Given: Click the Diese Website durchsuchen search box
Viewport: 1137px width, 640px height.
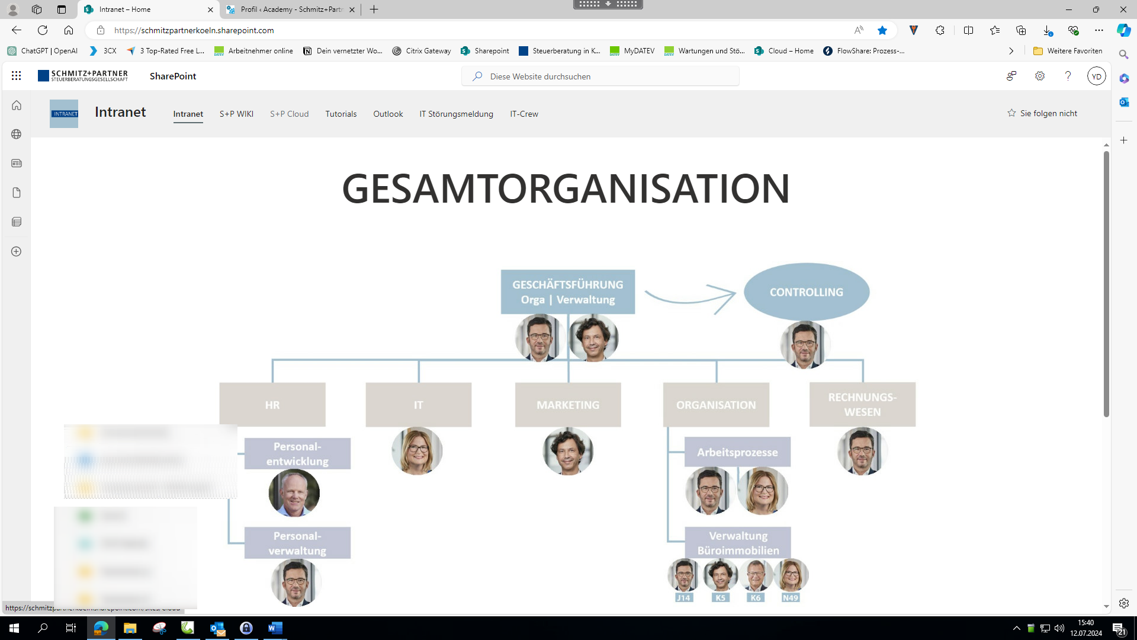Looking at the screenshot, I should 599,76.
